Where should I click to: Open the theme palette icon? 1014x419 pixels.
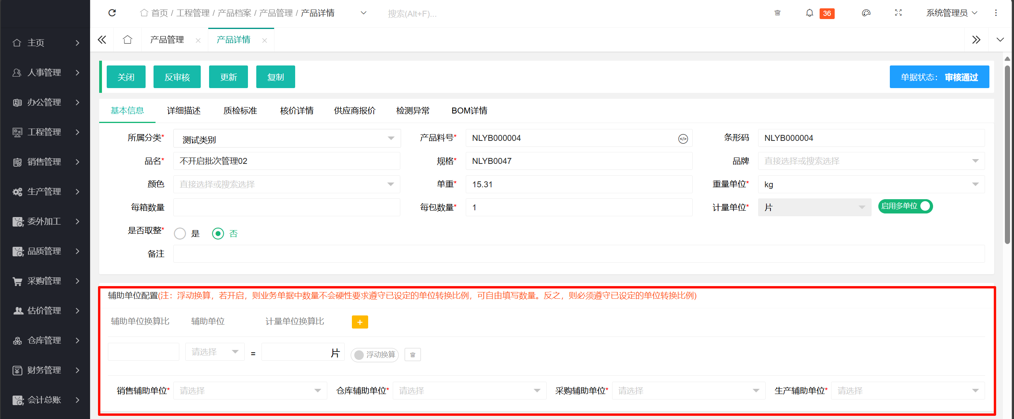(866, 13)
